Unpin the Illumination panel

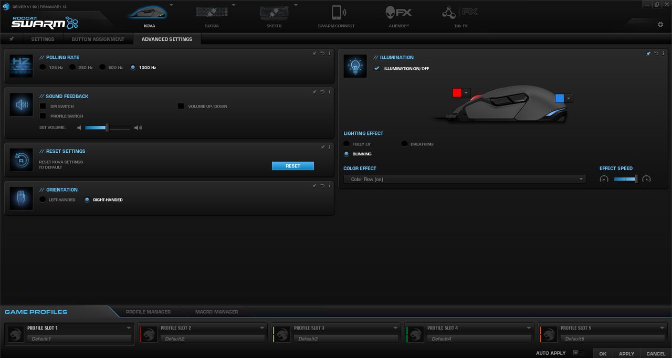click(648, 53)
